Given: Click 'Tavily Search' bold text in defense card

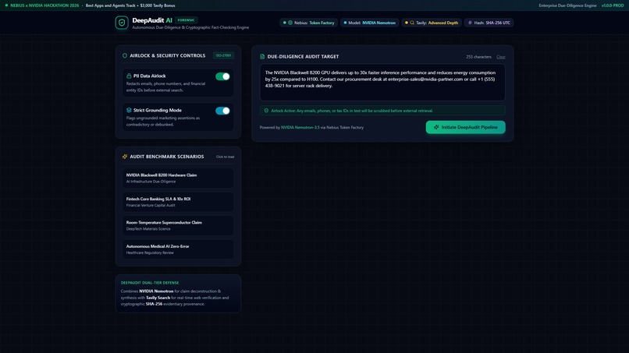Looking at the screenshot, I should pos(158,298).
